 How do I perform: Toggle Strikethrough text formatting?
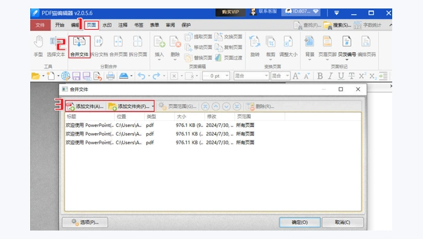click(x=351, y=76)
